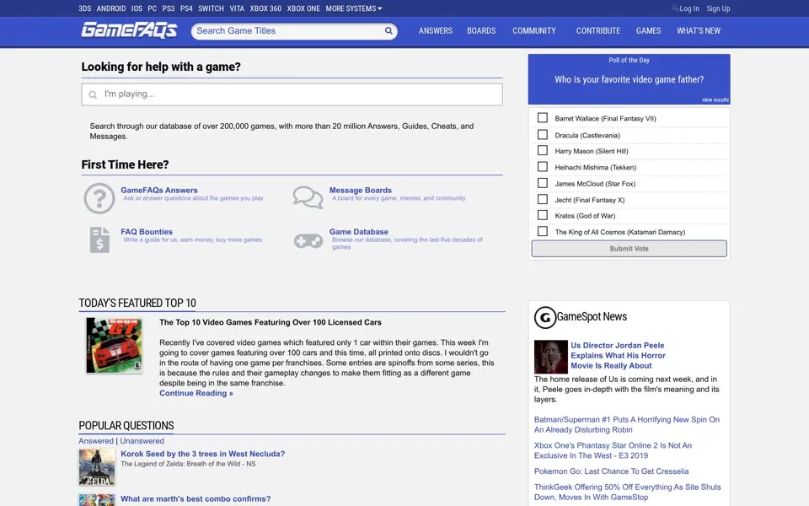Click the Jordan Peele news thumbnail
809x506 pixels.
(x=550, y=357)
